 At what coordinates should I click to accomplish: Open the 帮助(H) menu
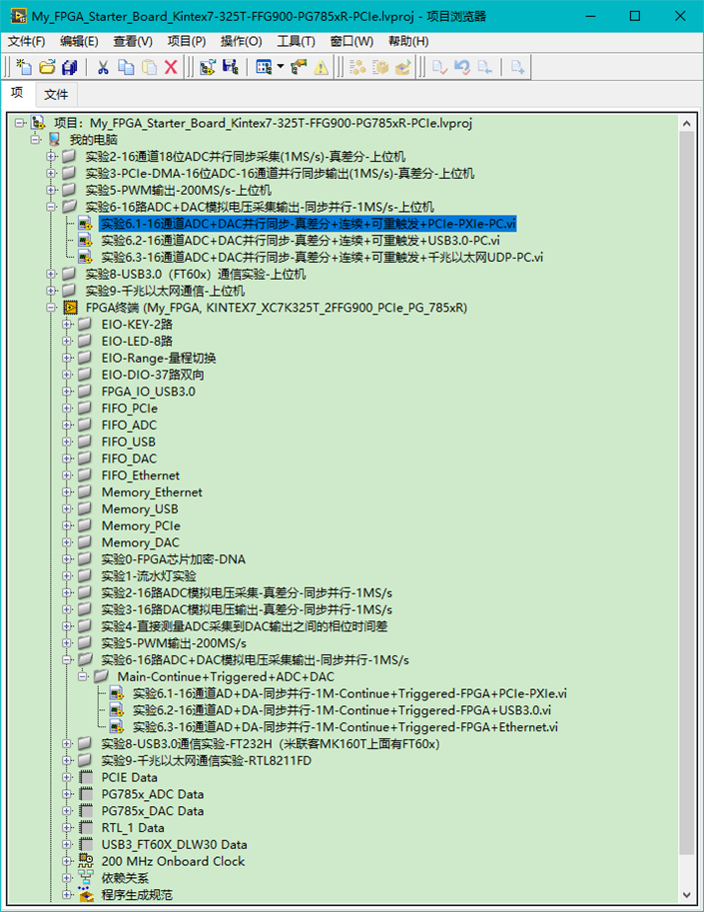pyautogui.click(x=408, y=41)
